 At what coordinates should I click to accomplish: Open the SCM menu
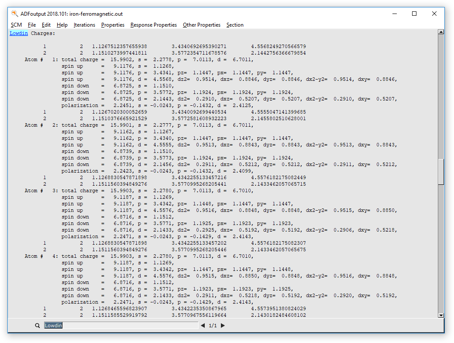point(16,25)
